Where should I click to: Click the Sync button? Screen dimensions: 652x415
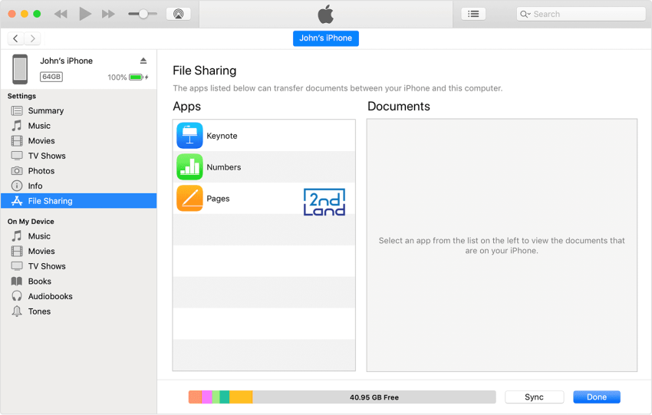click(535, 397)
